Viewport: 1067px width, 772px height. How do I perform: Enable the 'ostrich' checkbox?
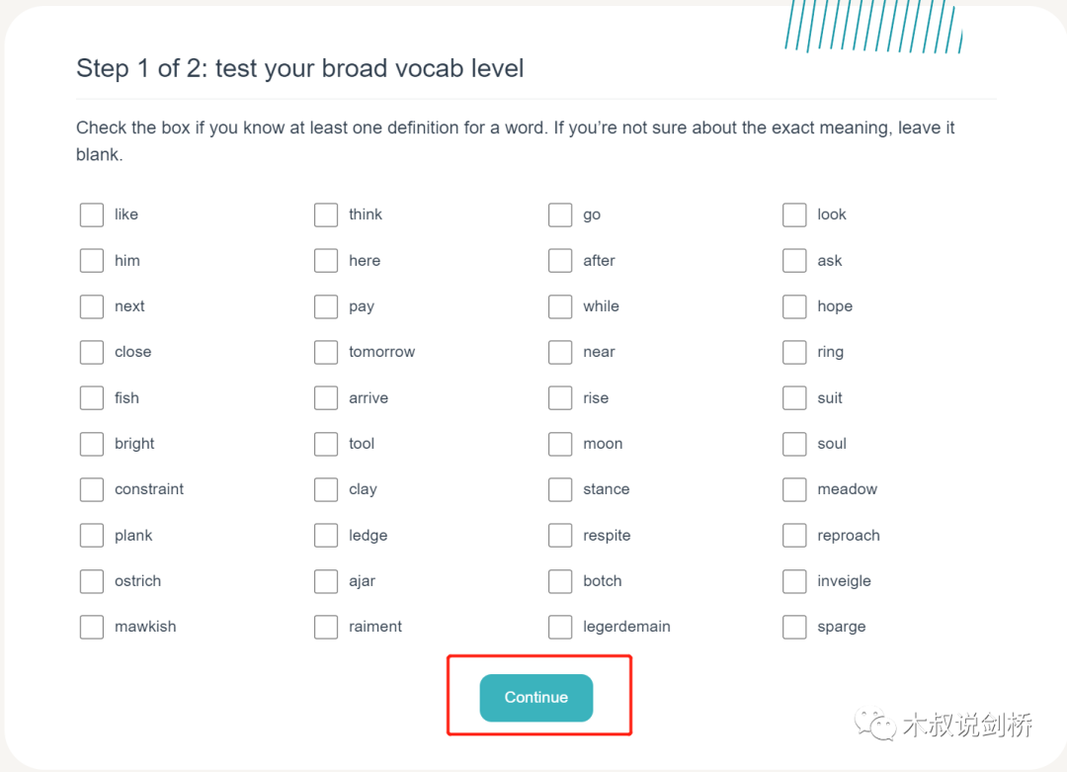click(x=92, y=581)
